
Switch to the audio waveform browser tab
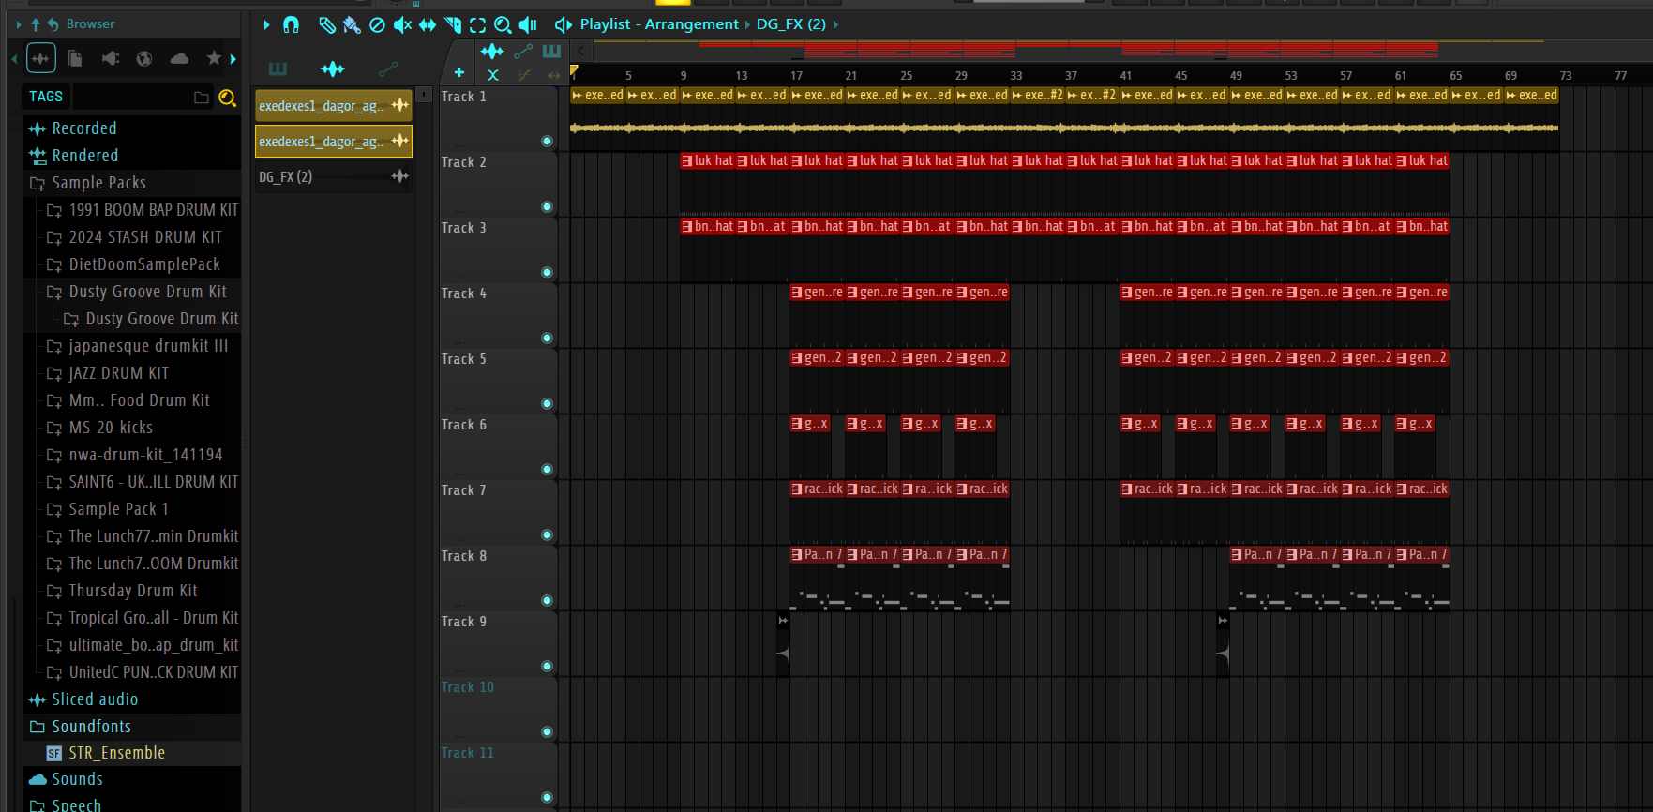tap(41, 58)
